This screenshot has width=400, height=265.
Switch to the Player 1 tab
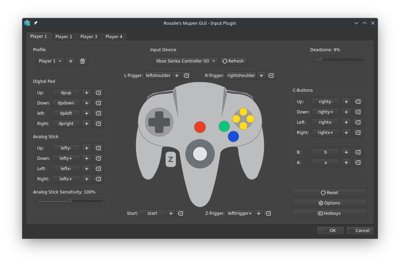click(39, 36)
